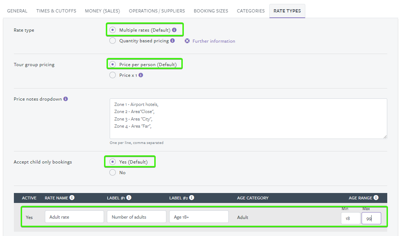Select Yes (Default) for child only bookings
Image resolution: width=399 pixels, height=236 pixels.
tap(113, 162)
